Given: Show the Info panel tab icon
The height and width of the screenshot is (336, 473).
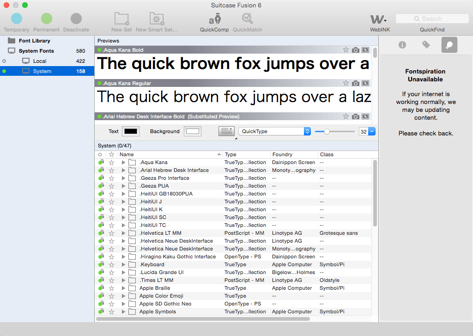Looking at the screenshot, I should [x=402, y=45].
